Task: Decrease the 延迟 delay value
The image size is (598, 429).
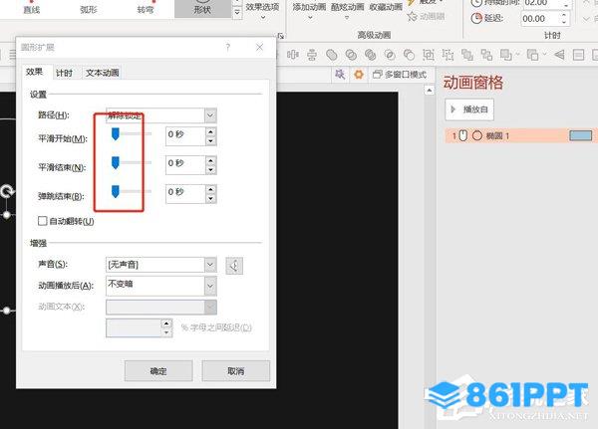Action: 564,22
